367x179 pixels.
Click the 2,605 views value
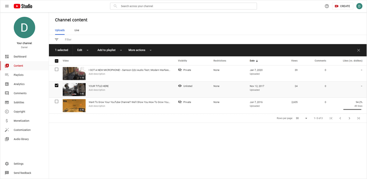coord(294,102)
